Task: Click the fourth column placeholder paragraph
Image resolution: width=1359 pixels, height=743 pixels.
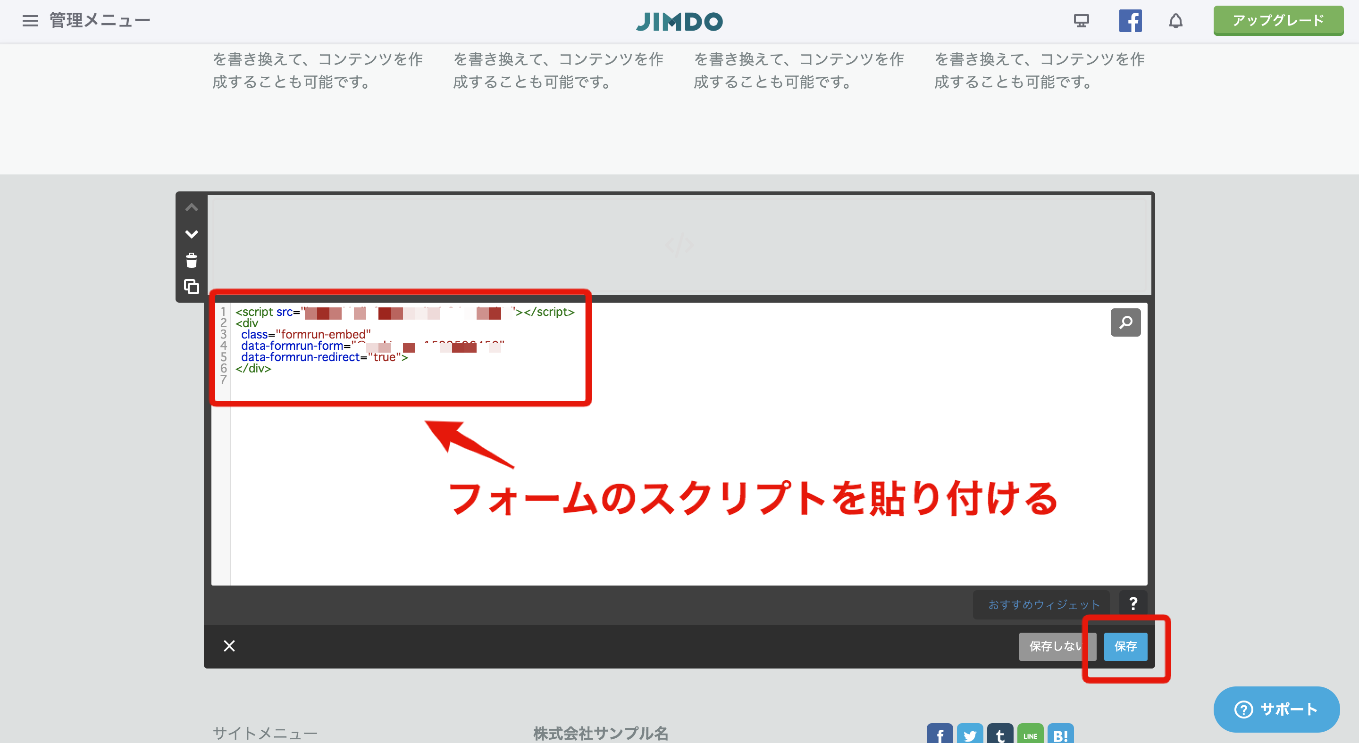Action: (1039, 70)
